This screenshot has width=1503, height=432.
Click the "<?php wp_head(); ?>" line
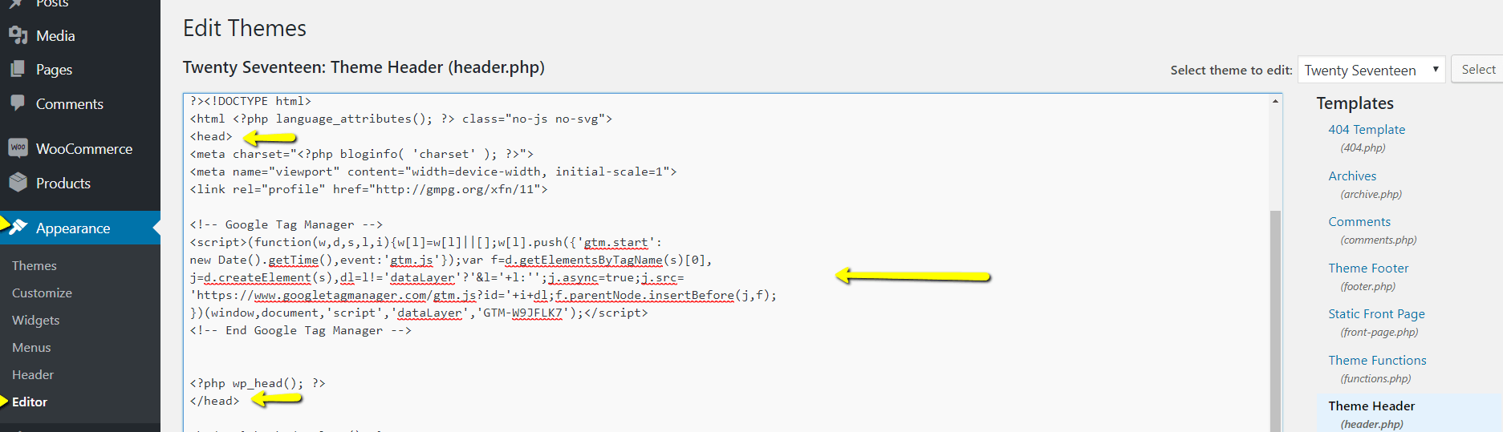pos(258,383)
